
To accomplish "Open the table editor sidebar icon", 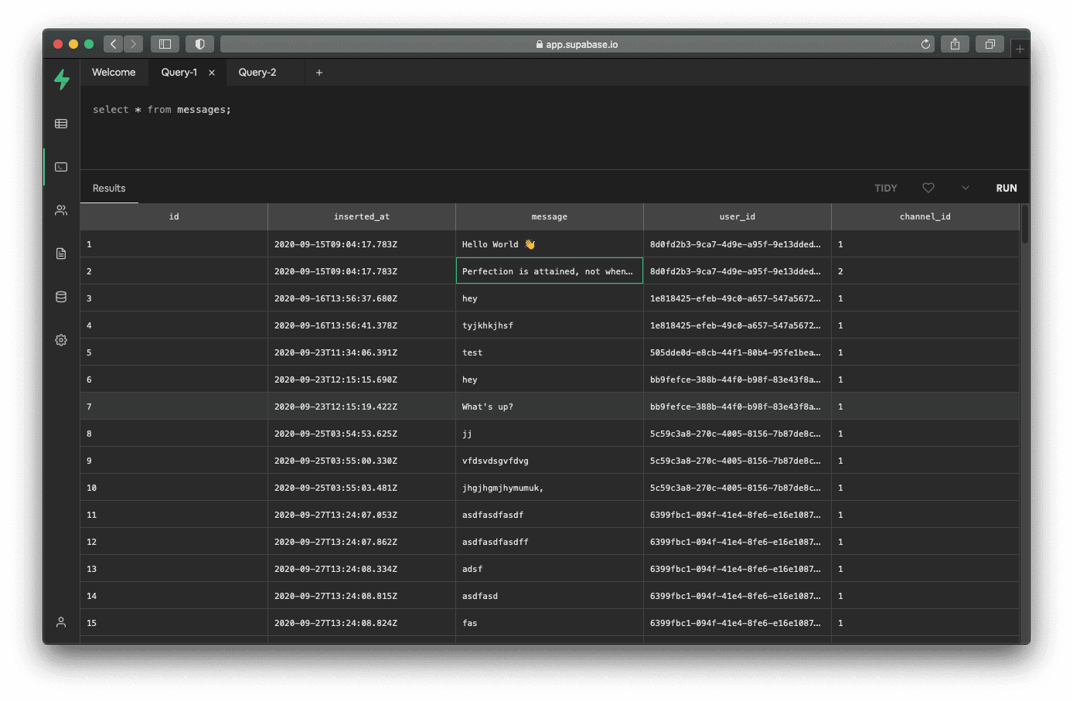I will 61,124.
